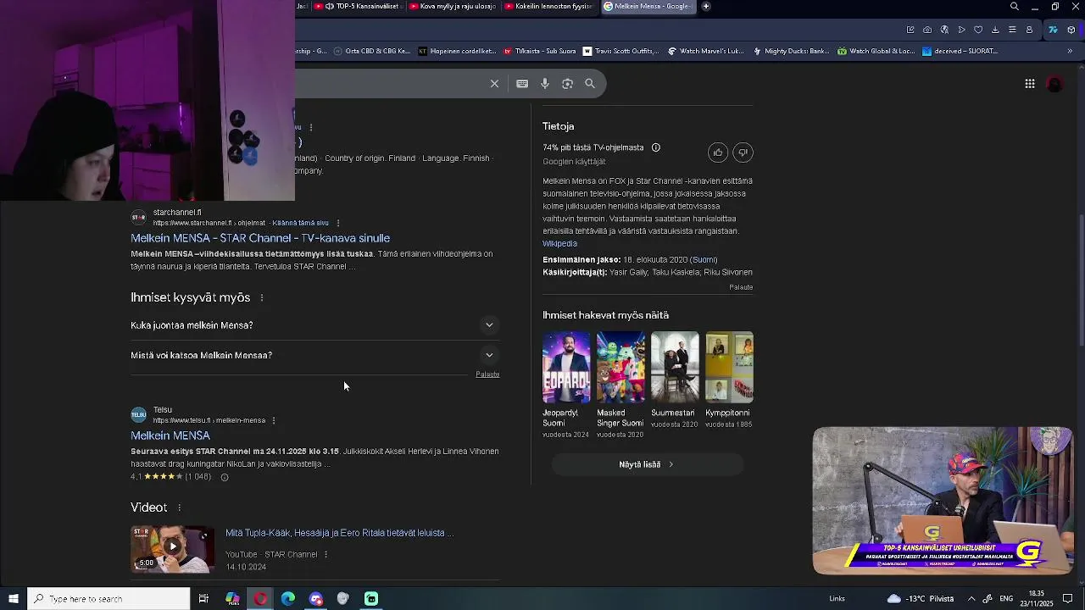
Task: Open the Google account avatar
Action: [x=1055, y=84]
